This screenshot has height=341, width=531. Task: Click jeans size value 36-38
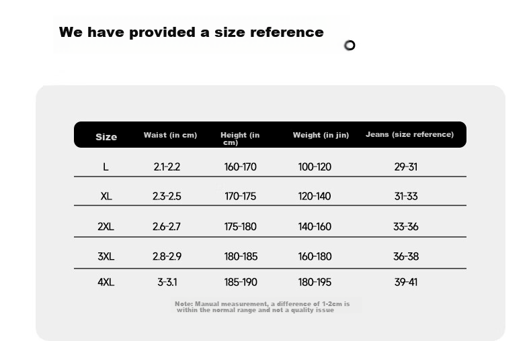tap(406, 256)
